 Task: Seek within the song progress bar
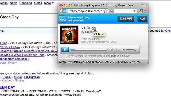[x=88, y=50]
